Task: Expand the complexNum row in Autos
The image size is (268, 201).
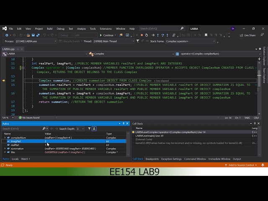Action: pyautogui.click(x=5, y=138)
